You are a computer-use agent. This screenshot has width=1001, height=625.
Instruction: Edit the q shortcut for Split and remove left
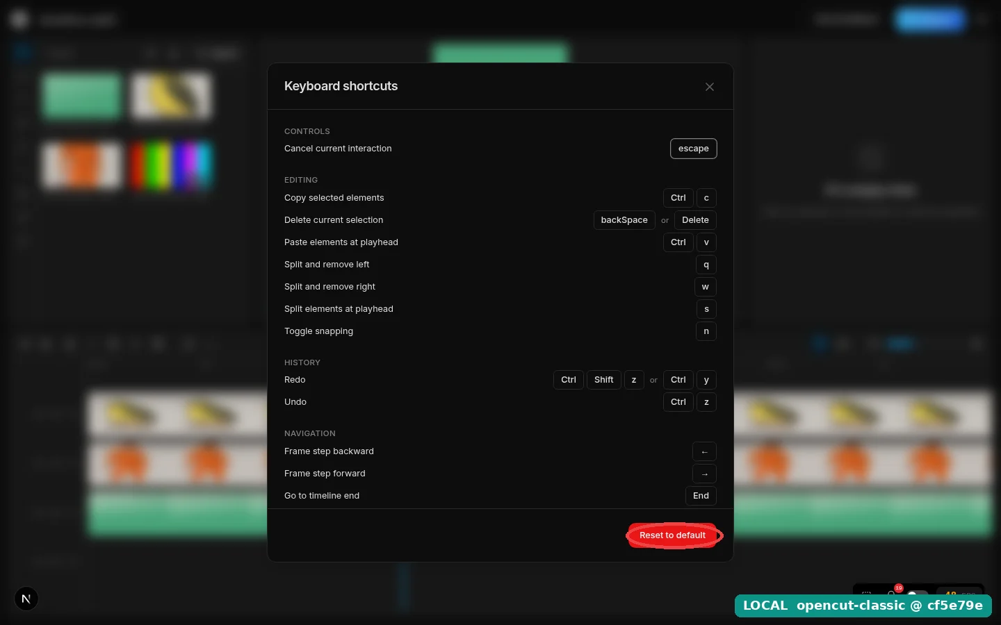[706, 265]
